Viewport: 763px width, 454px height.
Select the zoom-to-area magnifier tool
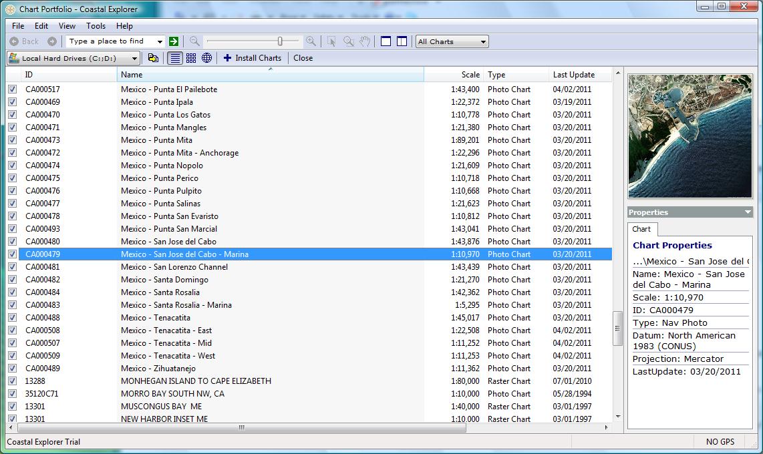[349, 42]
